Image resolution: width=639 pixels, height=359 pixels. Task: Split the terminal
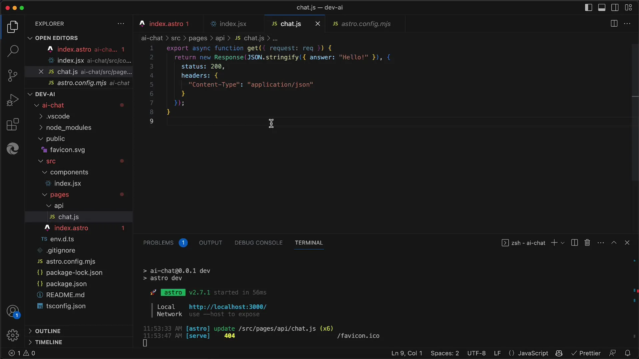[574, 243]
